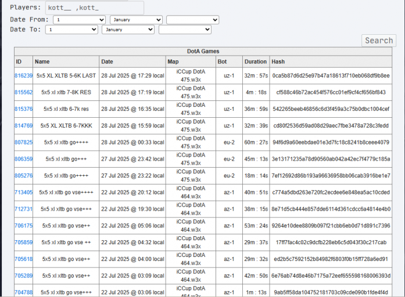This screenshot has width=405, height=297.
Task: Select game name 5x5 XL XLTB 6-7KKK
Action: coord(66,126)
